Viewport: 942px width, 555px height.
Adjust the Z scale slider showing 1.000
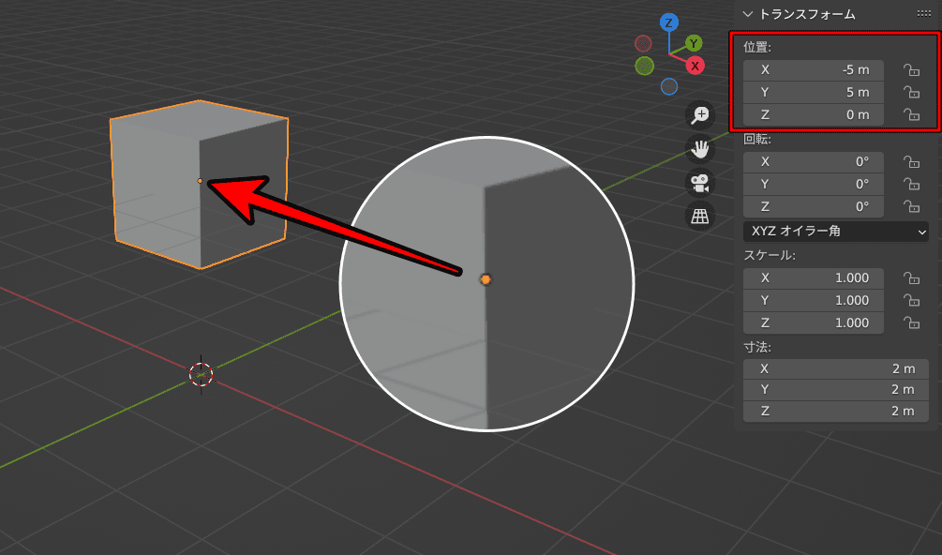(813, 322)
